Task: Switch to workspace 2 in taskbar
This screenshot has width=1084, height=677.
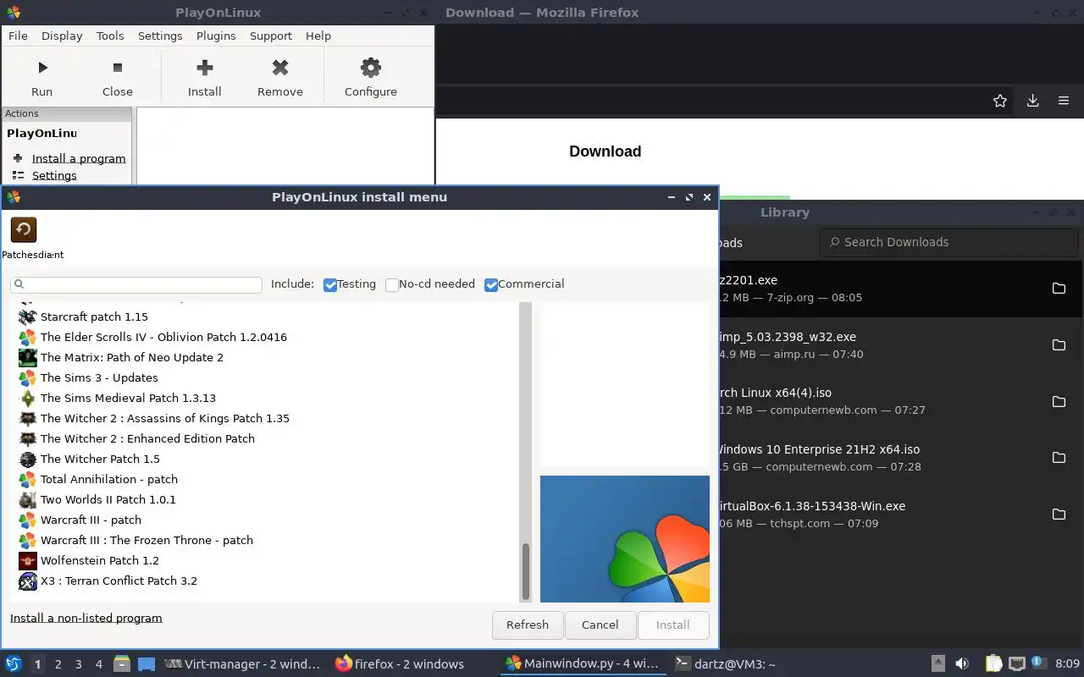Action: coord(58,664)
